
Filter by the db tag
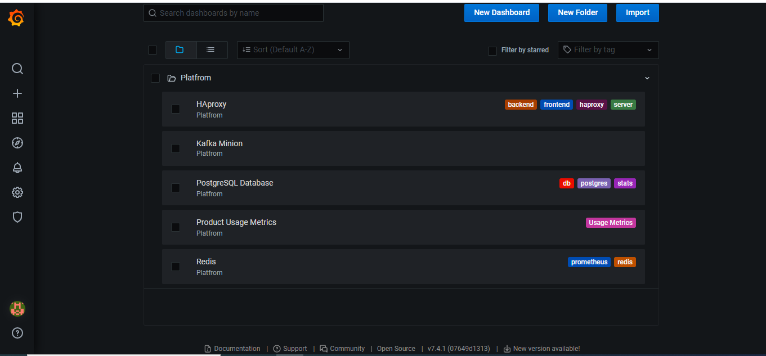pyautogui.click(x=567, y=183)
